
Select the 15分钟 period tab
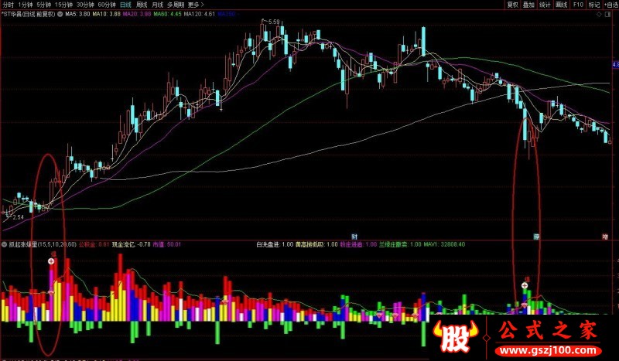[x=63, y=5]
